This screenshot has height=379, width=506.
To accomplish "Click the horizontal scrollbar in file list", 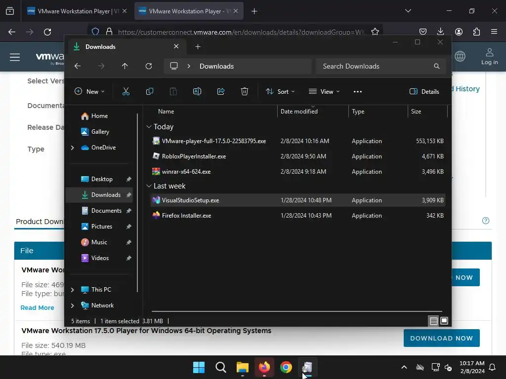I will pyautogui.click(x=296, y=311).
